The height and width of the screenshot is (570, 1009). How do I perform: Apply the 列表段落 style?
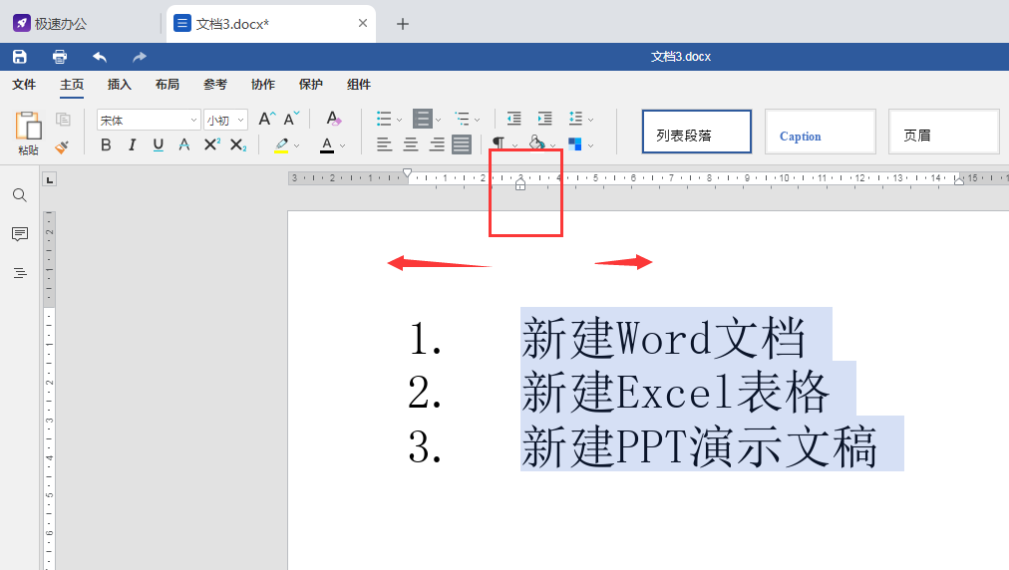pos(697,132)
